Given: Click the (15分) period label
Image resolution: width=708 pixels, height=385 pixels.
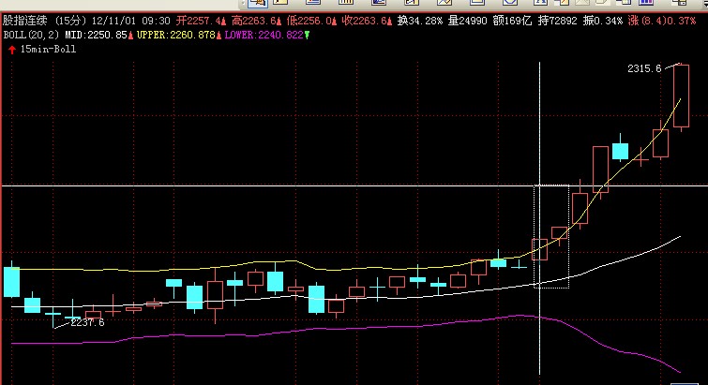Looking at the screenshot, I should (70, 21).
